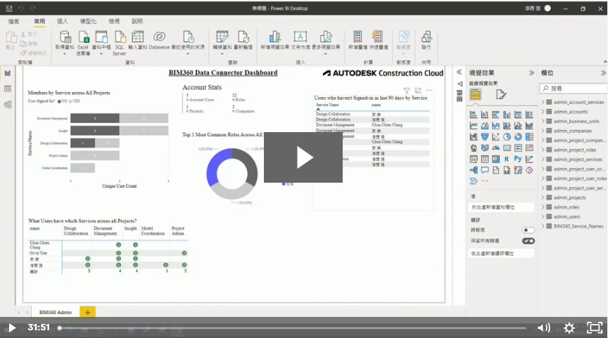
Task: Click the Excel workbook ribbon icon
Action: 83,37
